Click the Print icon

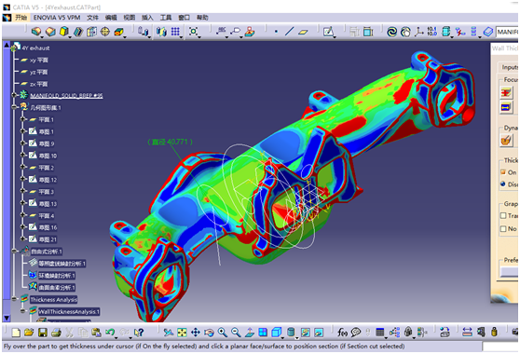[56, 333]
